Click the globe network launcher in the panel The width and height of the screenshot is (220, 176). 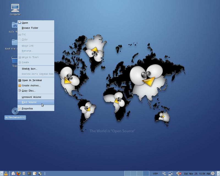pos(40,174)
